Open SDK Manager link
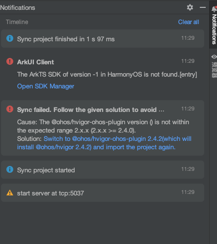Viewport: 217px width, 244px height. [46, 86]
